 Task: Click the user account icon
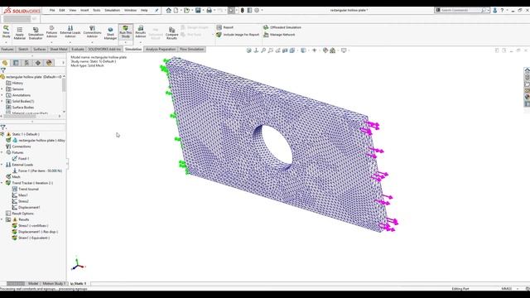click(x=495, y=11)
